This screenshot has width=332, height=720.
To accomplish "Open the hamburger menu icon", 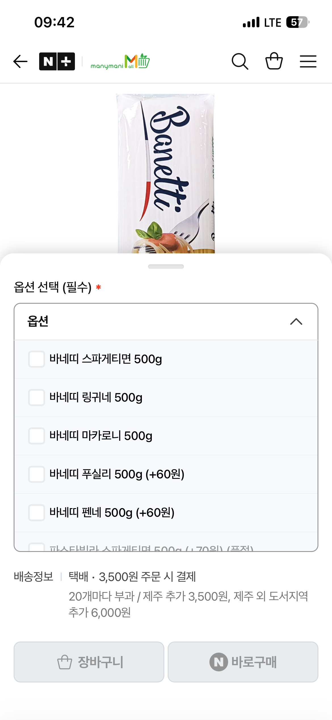I will 308,61.
